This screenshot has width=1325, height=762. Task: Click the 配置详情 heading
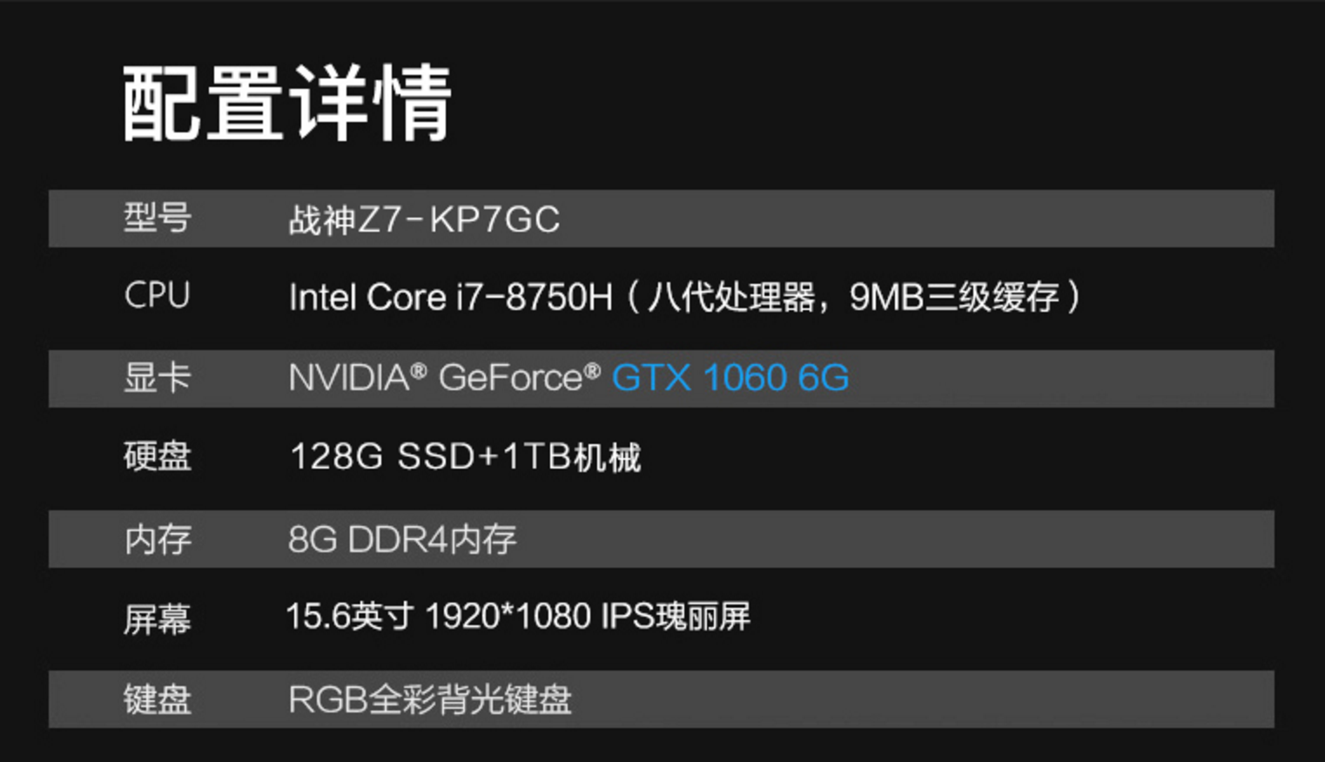[x=286, y=103]
